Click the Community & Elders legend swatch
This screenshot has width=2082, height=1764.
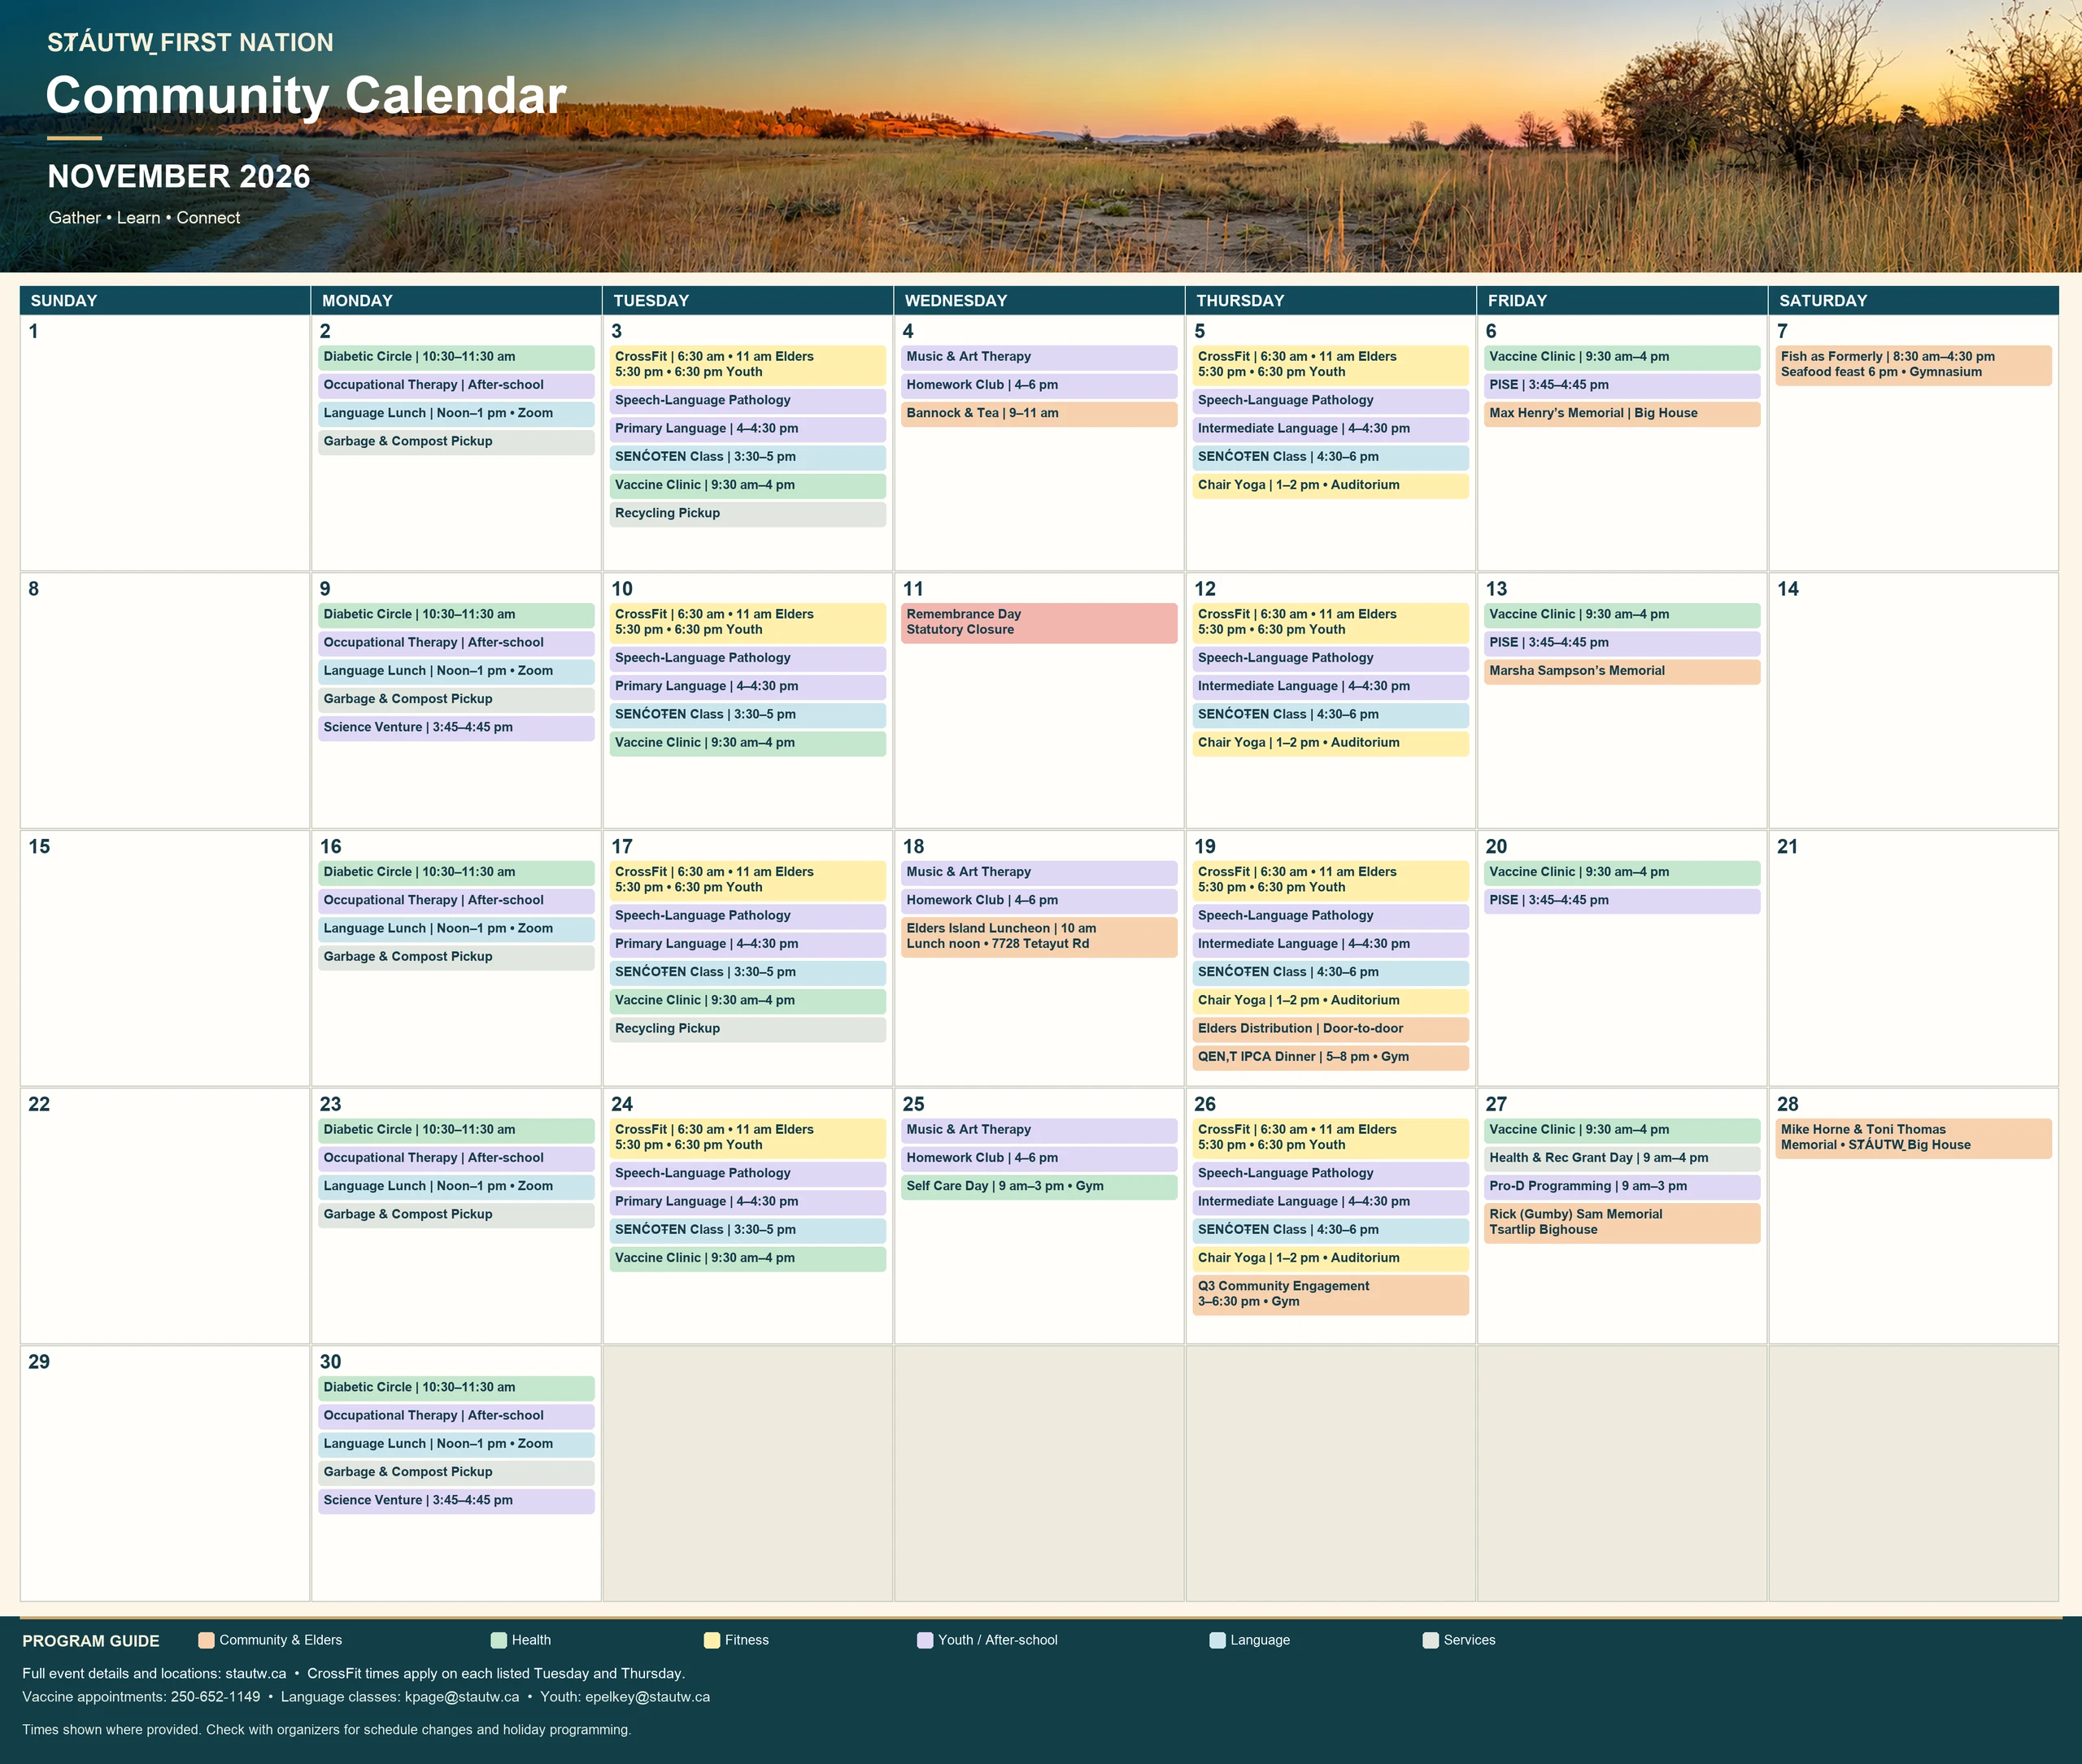pyautogui.click(x=206, y=1640)
